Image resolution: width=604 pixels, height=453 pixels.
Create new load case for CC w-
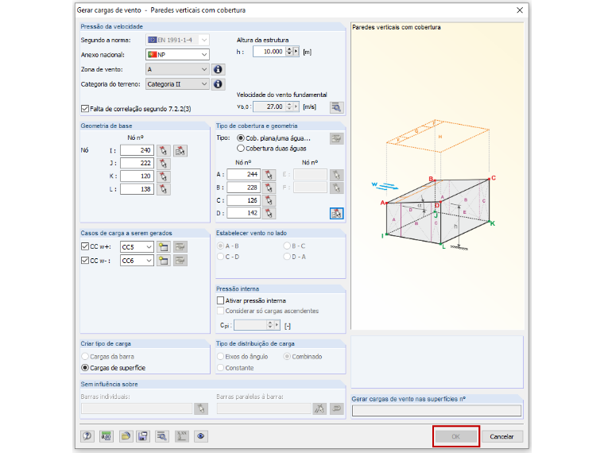[x=164, y=261]
